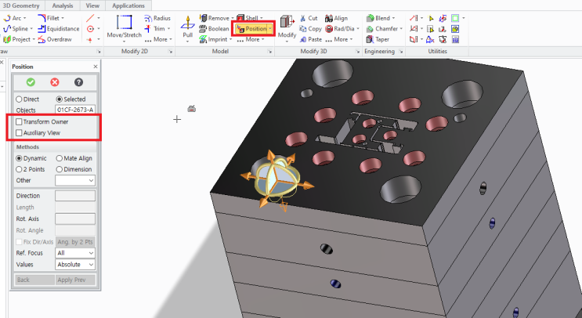The width and height of the screenshot is (582, 318).
Task: Choose the Taper tool
Action: pos(378,39)
